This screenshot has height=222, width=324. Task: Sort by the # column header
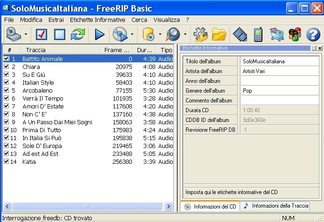pyautogui.click(x=12, y=50)
